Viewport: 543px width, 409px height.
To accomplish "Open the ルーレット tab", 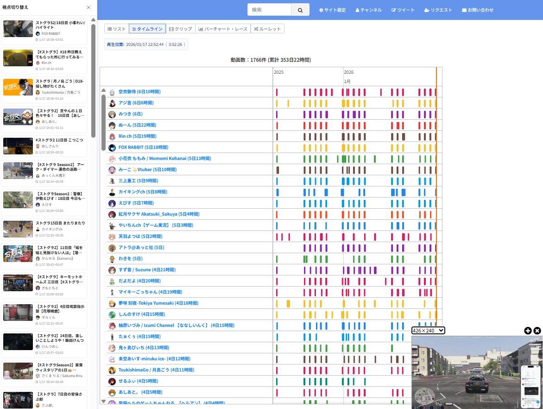I will pyautogui.click(x=267, y=29).
